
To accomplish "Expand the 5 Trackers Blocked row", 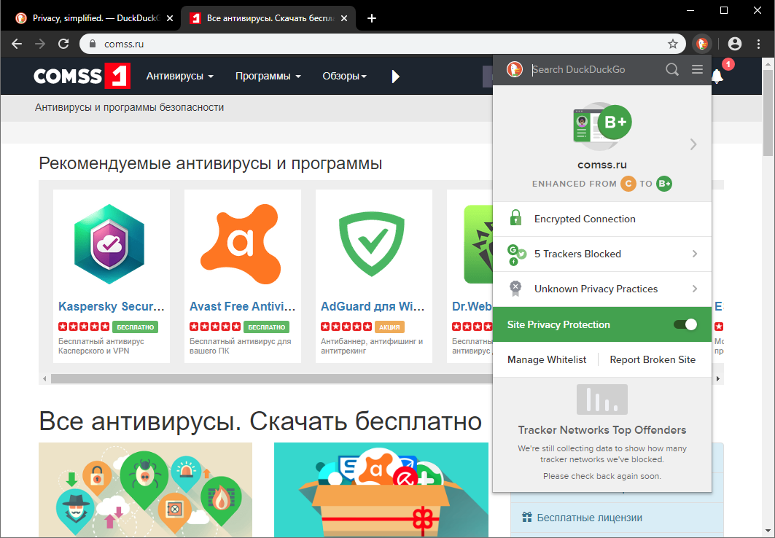I will click(602, 254).
